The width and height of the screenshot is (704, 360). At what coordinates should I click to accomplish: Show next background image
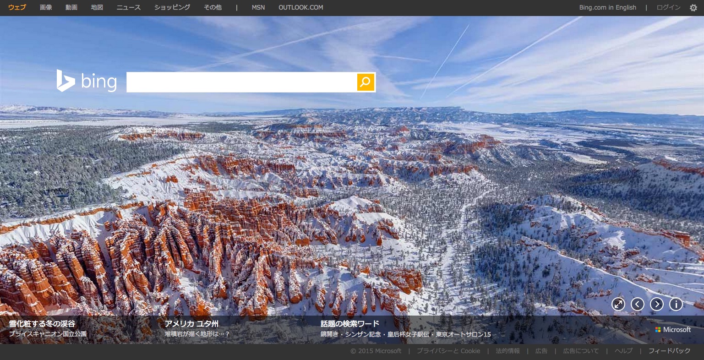pyautogui.click(x=657, y=304)
